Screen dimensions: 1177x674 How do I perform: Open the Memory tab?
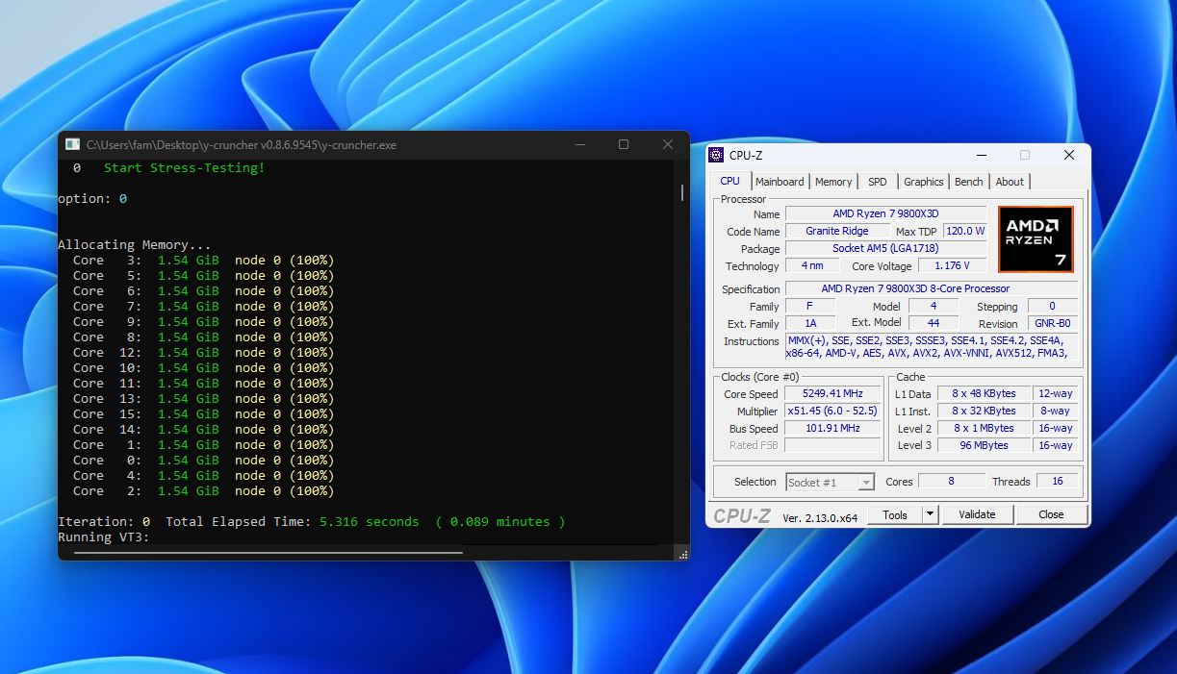click(x=832, y=182)
